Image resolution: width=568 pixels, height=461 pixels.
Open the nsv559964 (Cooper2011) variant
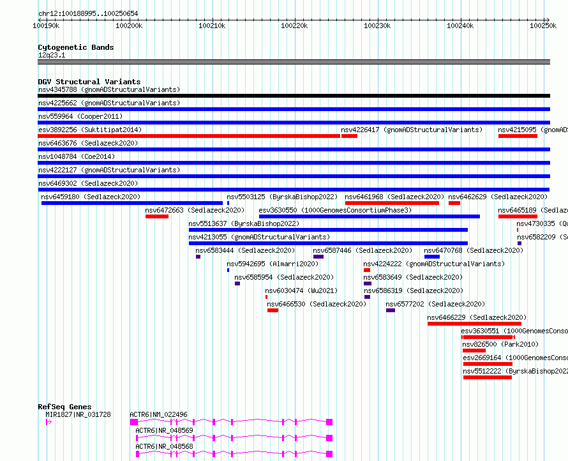click(x=80, y=116)
